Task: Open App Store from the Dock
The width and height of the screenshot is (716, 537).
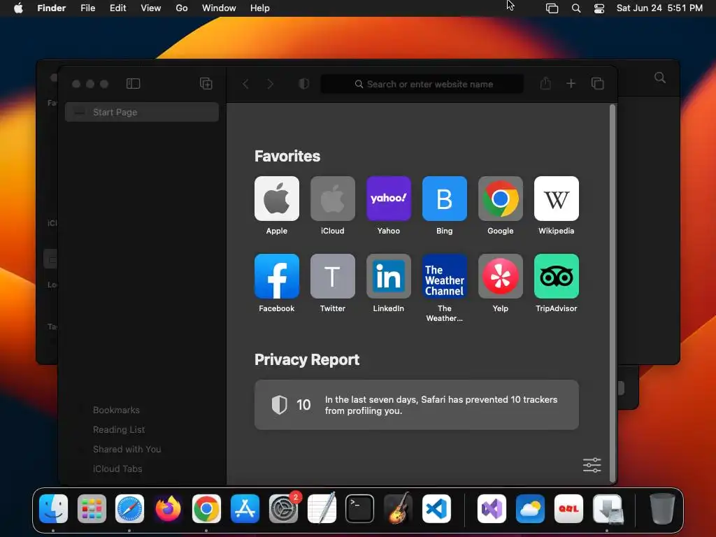Action: [x=245, y=509]
